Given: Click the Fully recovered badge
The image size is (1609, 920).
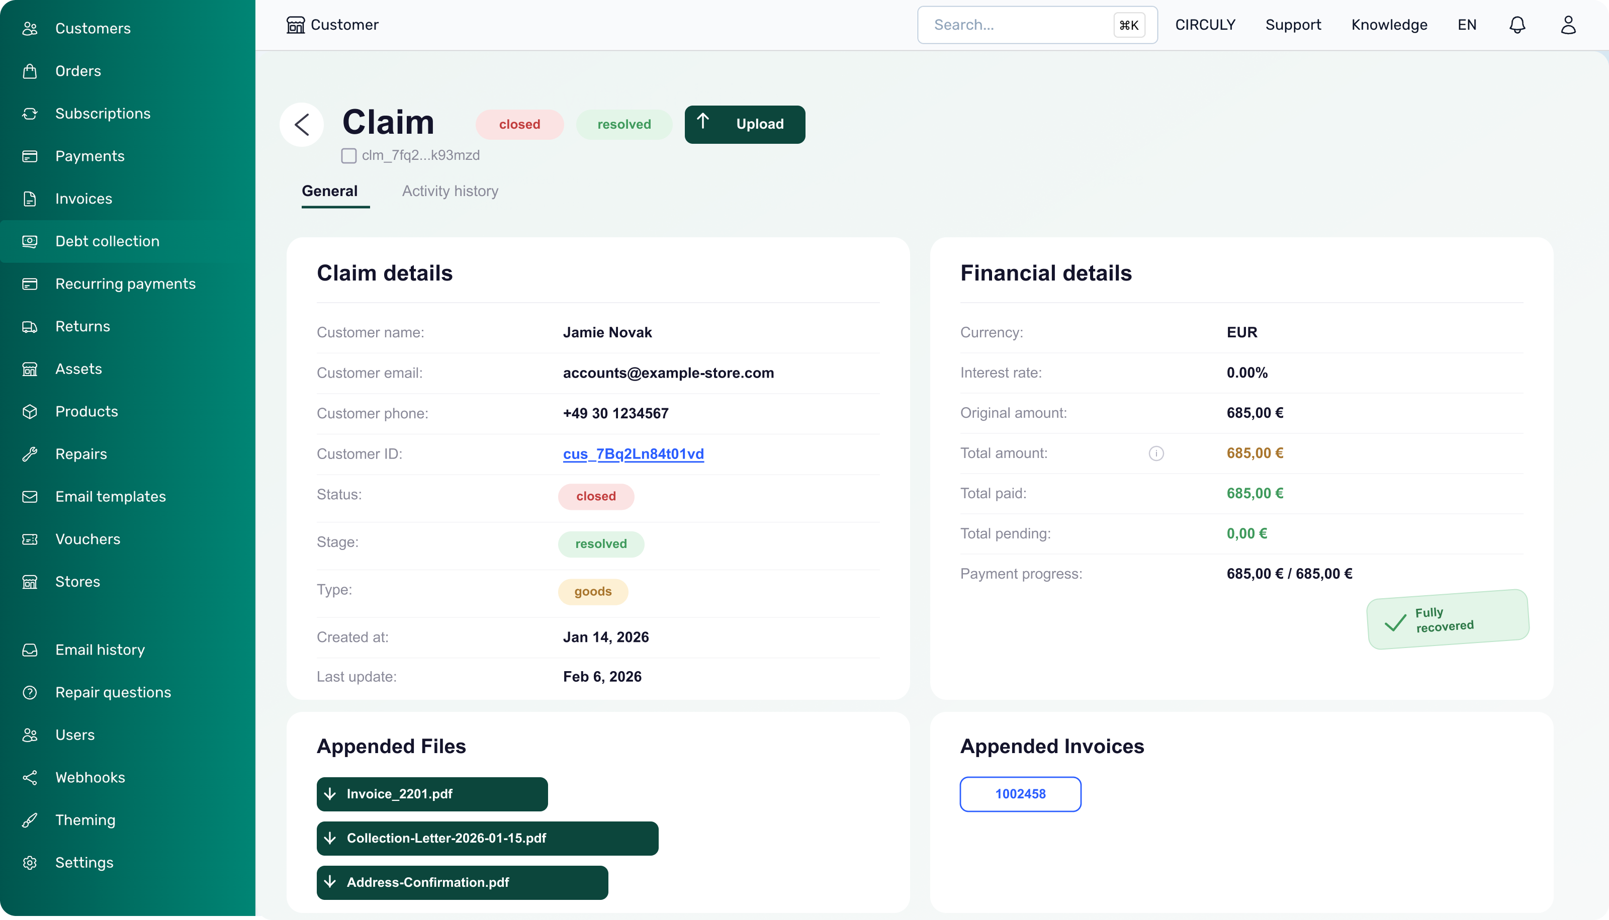Looking at the screenshot, I should (1448, 620).
